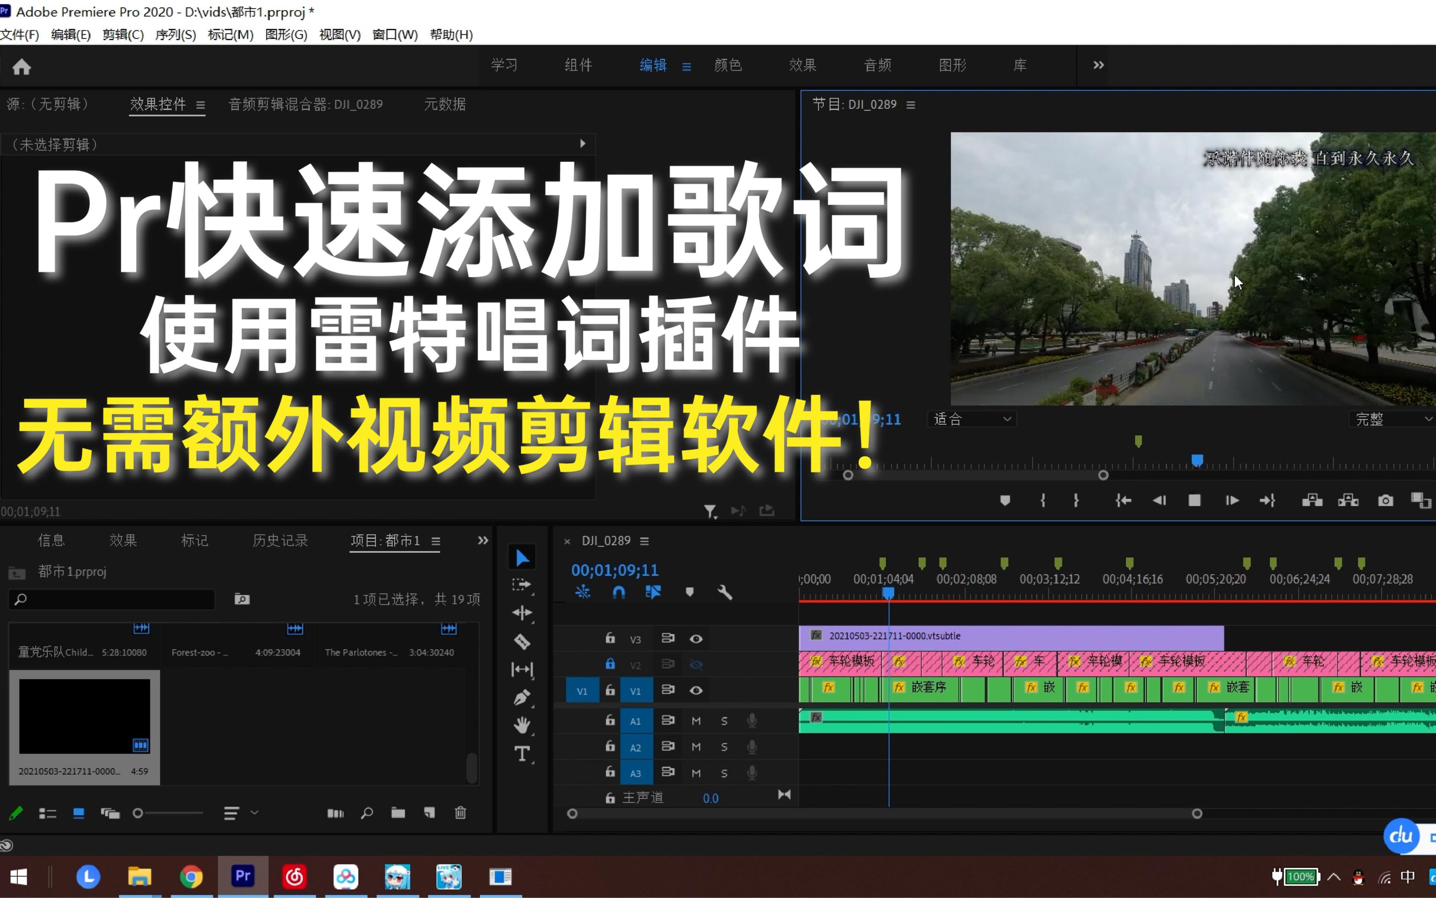Switch to the 颜色 workspace tab
1436x898 pixels.
(x=728, y=65)
